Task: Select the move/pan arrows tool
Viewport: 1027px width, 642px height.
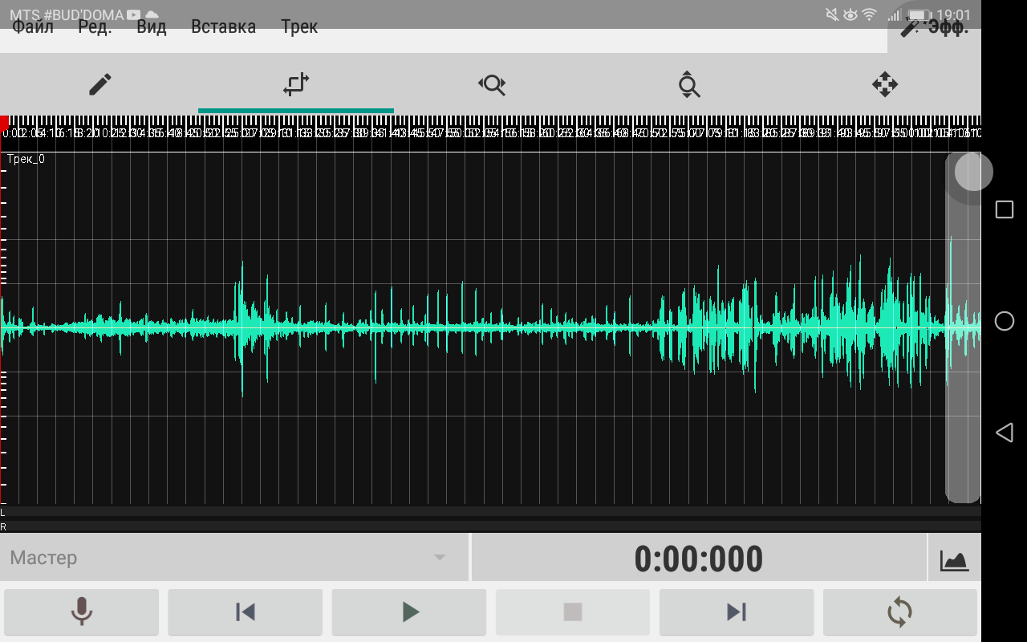Action: [x=884, y=83]
